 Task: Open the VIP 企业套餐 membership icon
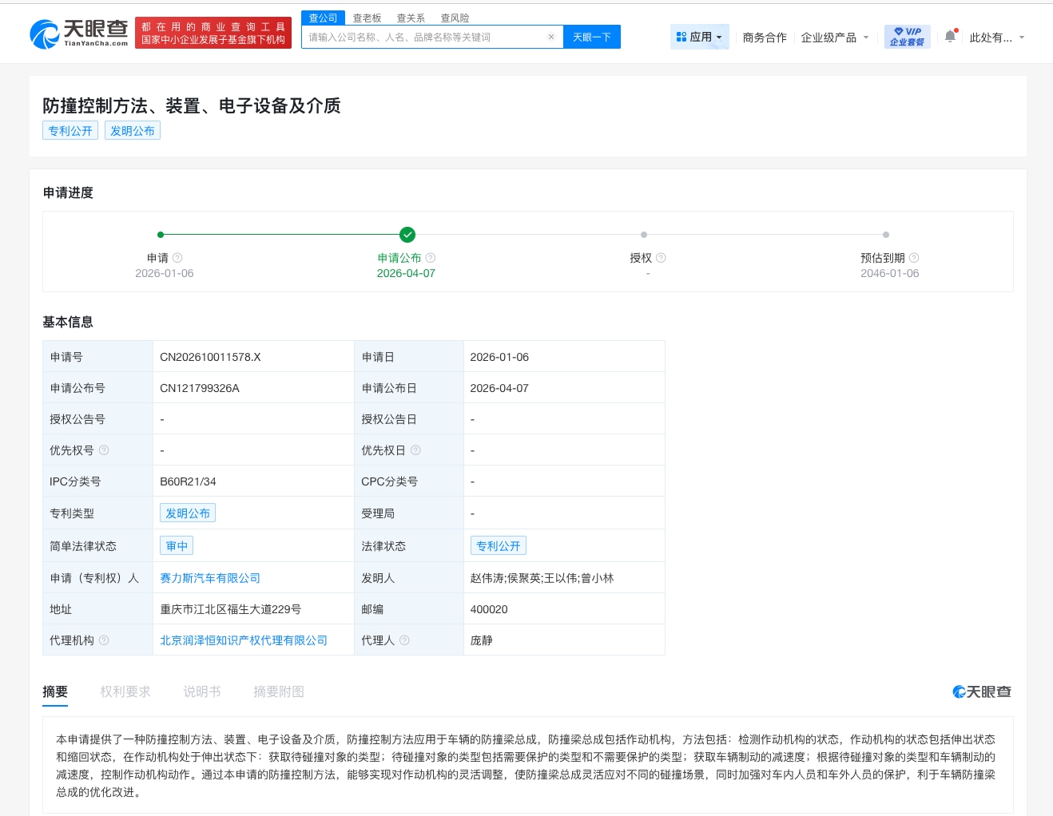907,36
